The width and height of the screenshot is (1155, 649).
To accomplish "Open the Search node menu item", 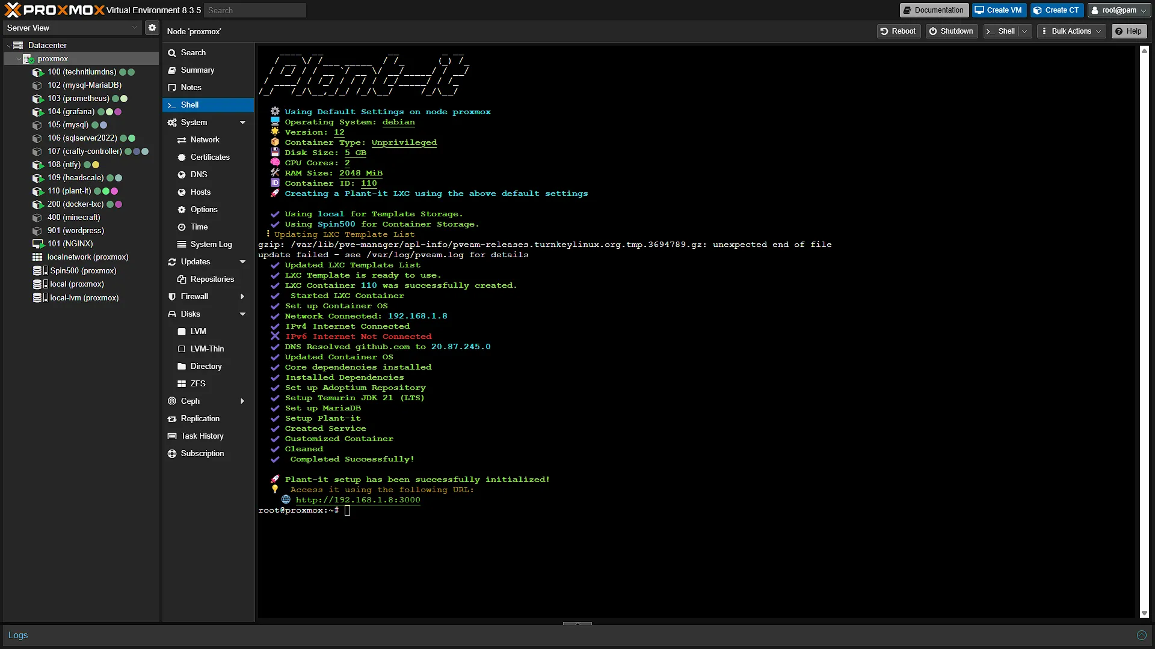I will point(208,53).
